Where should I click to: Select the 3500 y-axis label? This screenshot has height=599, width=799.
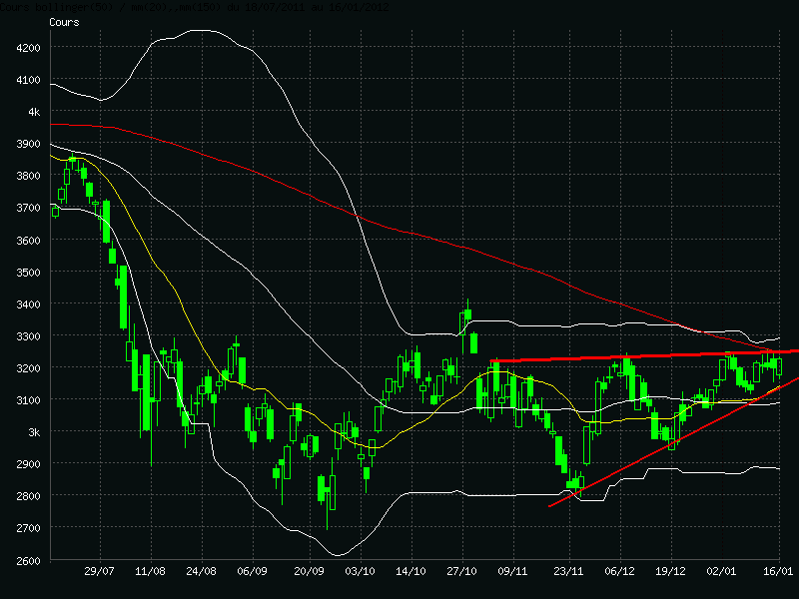[x=28, y=272]
